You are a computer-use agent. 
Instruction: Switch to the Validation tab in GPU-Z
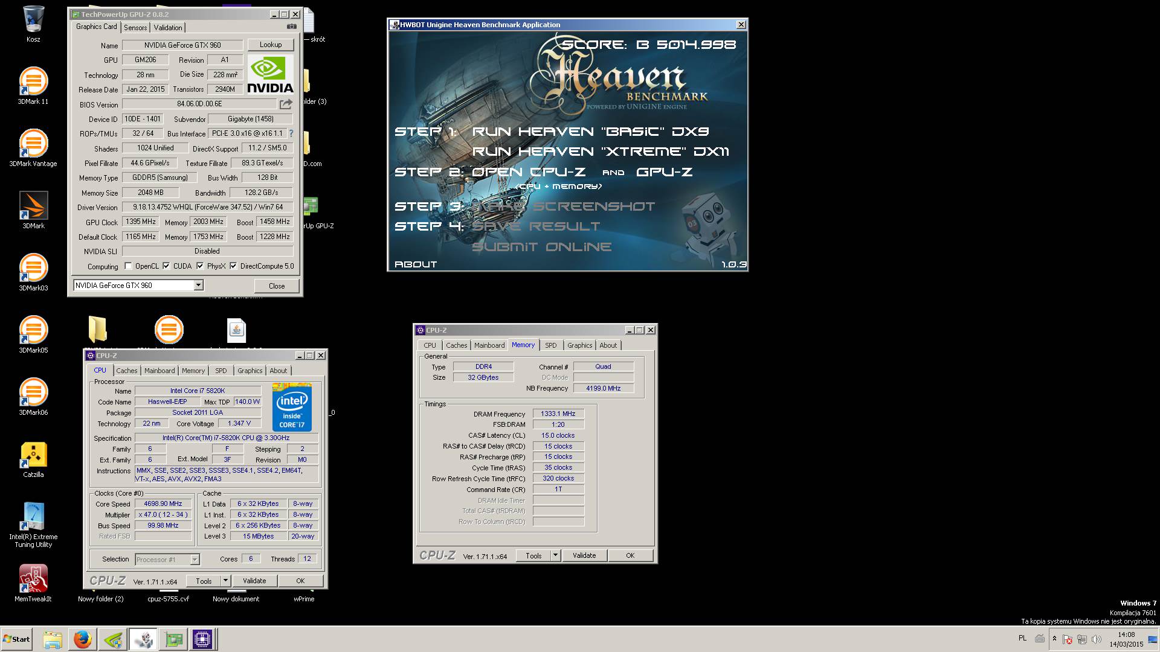point(168,28)
